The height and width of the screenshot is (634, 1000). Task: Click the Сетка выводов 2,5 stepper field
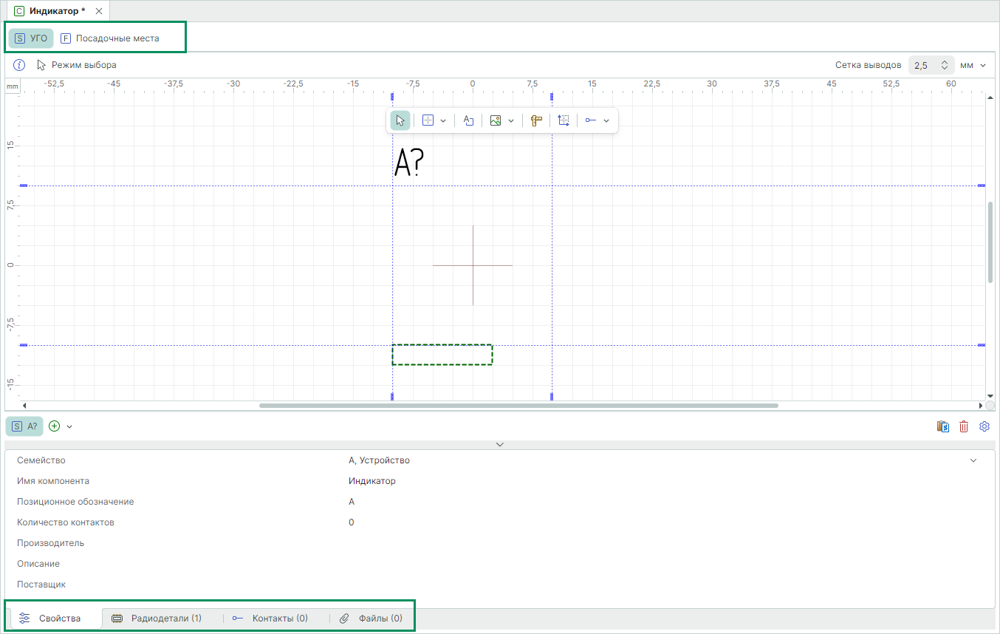point(931,65)
